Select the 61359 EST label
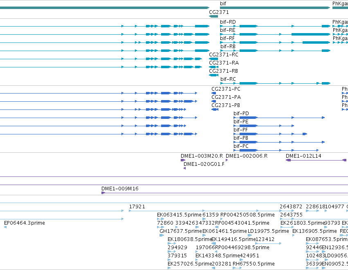 point(211,215)
